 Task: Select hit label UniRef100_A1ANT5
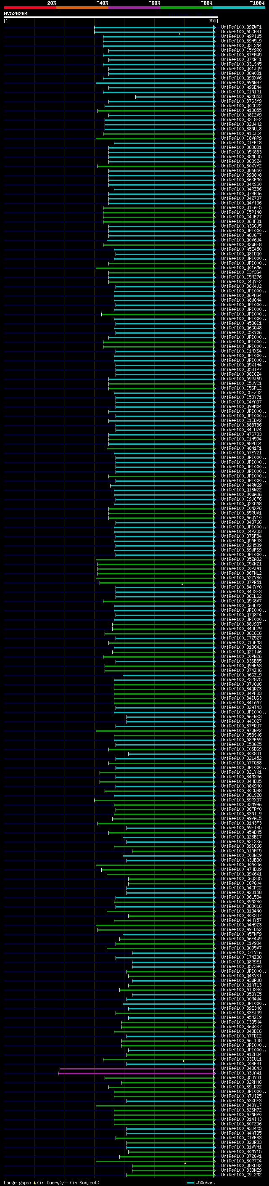click(x=241, y=851)
